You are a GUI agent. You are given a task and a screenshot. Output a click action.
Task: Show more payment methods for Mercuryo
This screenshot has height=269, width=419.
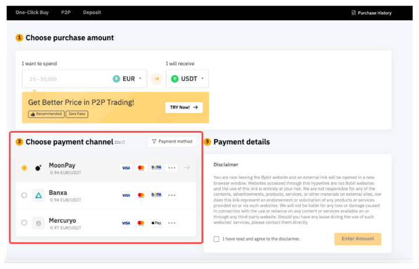[172, 223]
